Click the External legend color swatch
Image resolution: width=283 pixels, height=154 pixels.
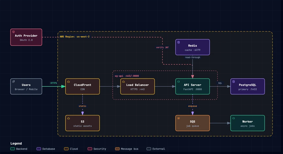pyautogui.click(x=149, y=149)
